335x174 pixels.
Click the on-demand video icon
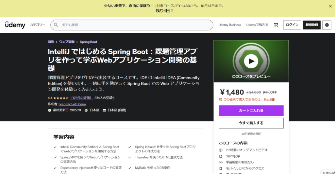pyautogui.click(x=221, y=150)
